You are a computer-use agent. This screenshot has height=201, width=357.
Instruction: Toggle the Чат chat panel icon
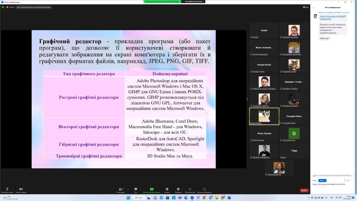coord(136,189)
